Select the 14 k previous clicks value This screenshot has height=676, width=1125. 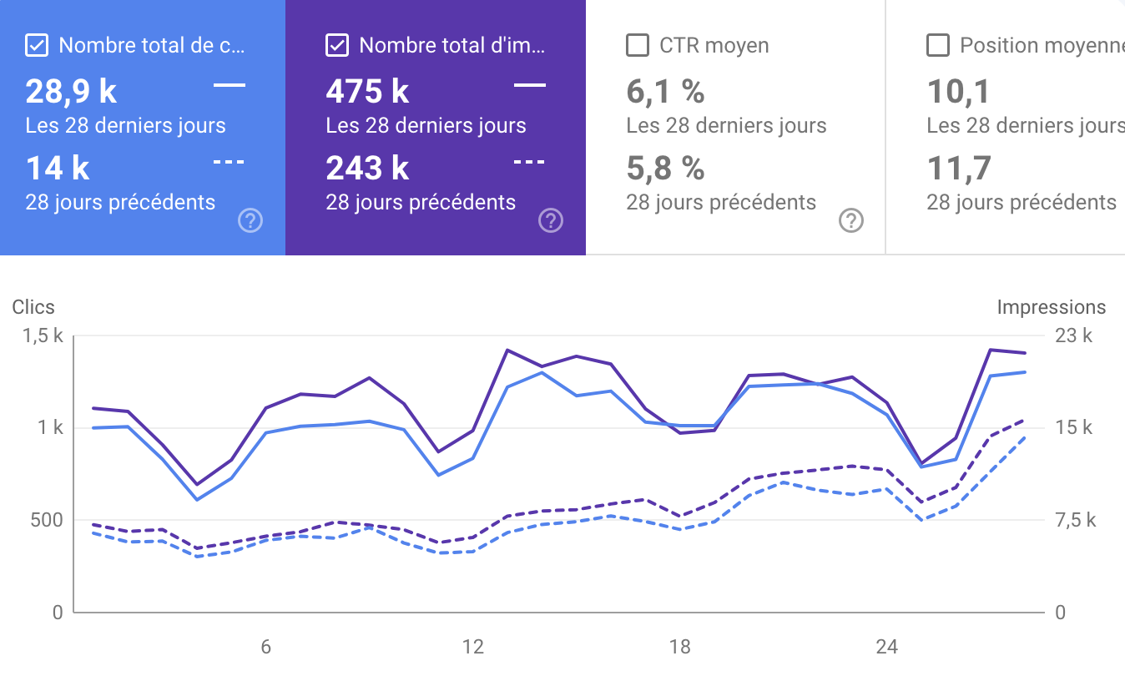(x=58, y=168)
